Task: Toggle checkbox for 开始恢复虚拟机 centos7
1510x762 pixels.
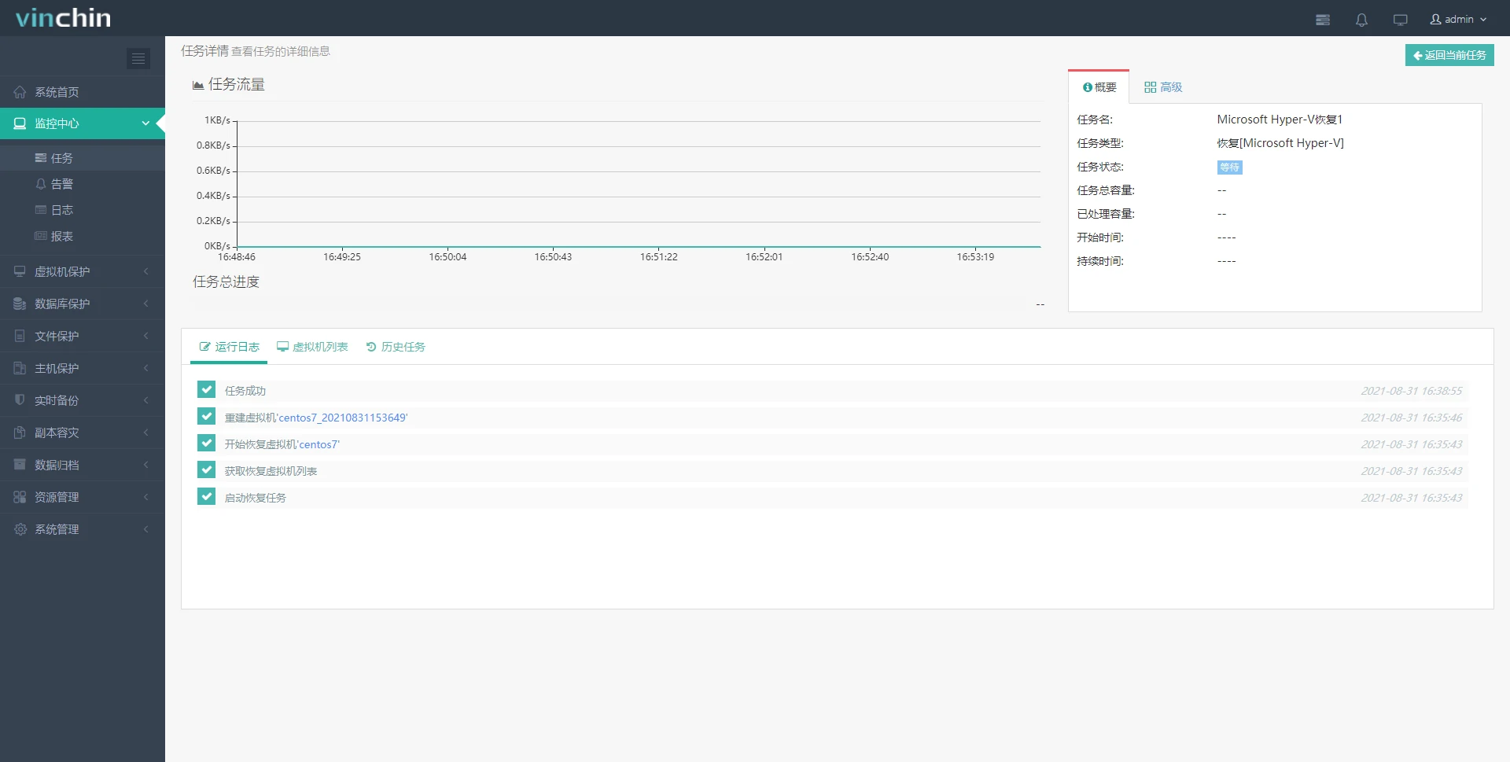Action: click(x=207, y=444)
